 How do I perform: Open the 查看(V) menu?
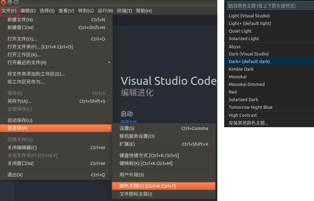point(66,11)
